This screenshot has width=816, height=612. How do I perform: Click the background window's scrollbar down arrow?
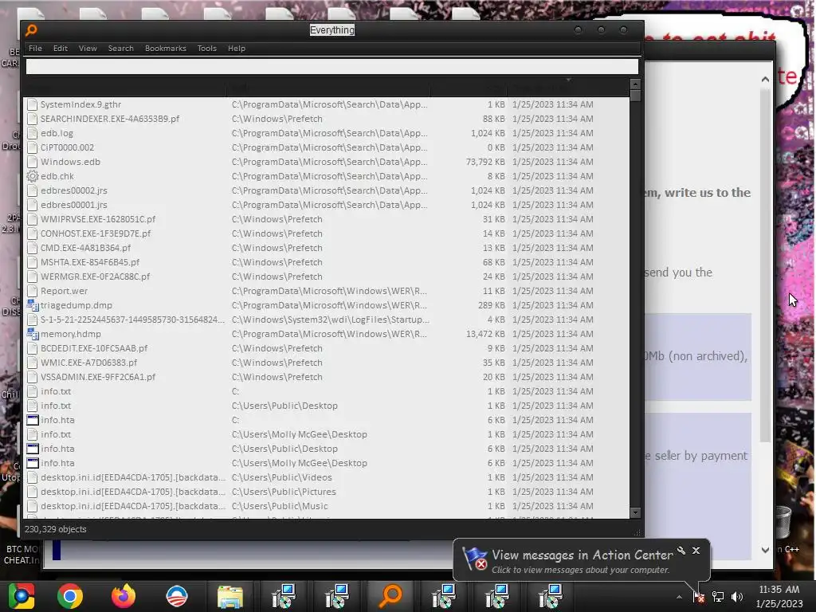[x=765, y=550]
